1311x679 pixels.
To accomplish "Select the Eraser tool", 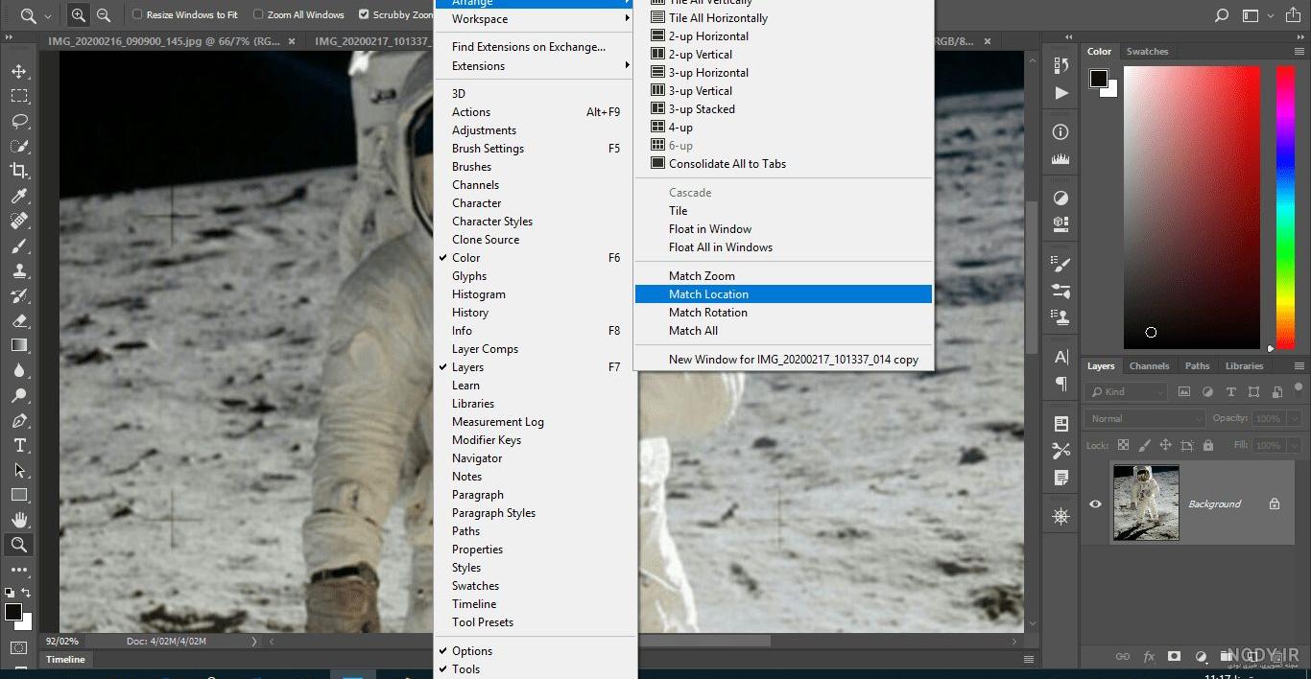I will click(19, 320).
